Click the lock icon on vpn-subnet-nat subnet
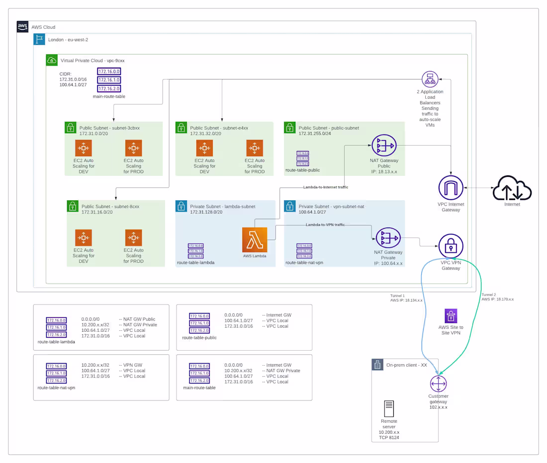 pos(290,206)
